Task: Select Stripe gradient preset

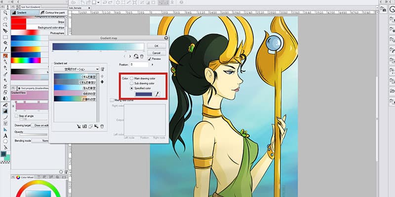Action: (38, 22)
